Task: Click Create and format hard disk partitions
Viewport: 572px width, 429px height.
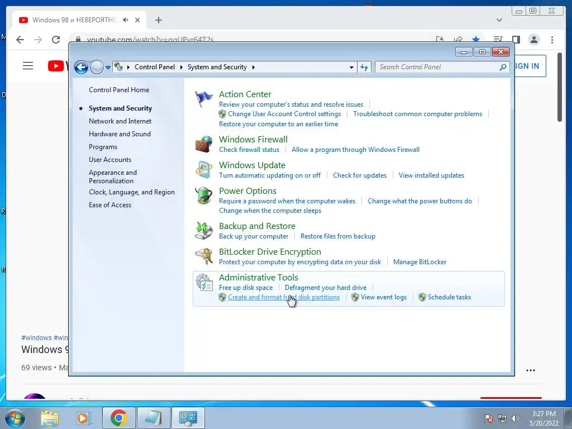Action: [284, 297]
